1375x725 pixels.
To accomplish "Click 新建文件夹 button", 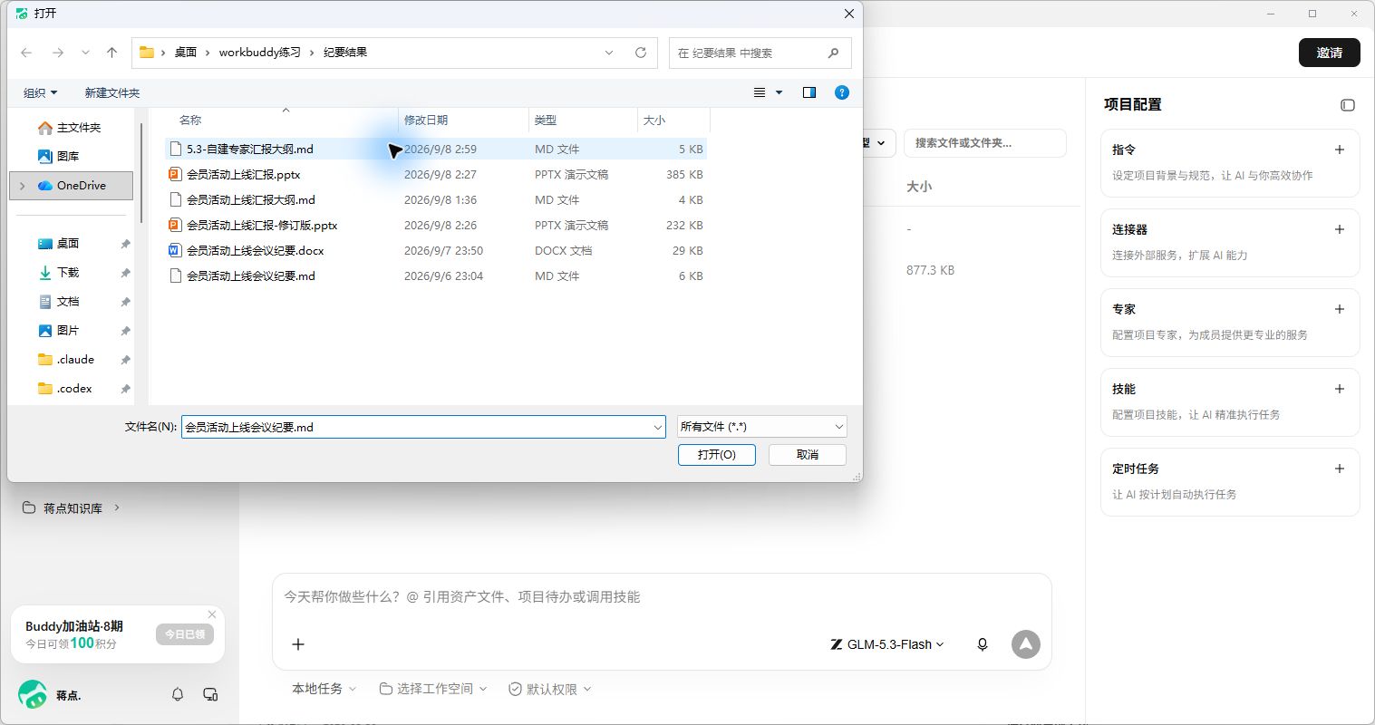I will coord(112,92).
